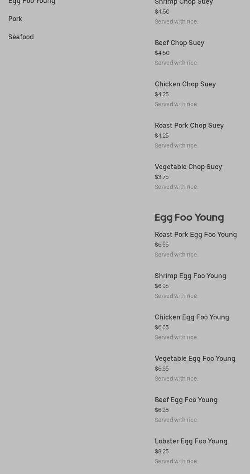Click "Served with rice" under Chicken Chop Suey
Image resolution: width=250 pixels, height=474 pixels.
point(176,105)
